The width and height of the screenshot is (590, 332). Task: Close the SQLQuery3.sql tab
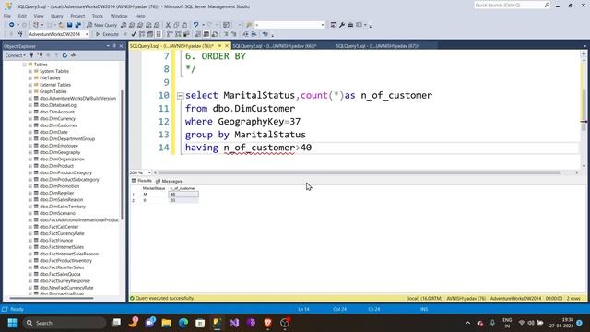click(227, 46)
